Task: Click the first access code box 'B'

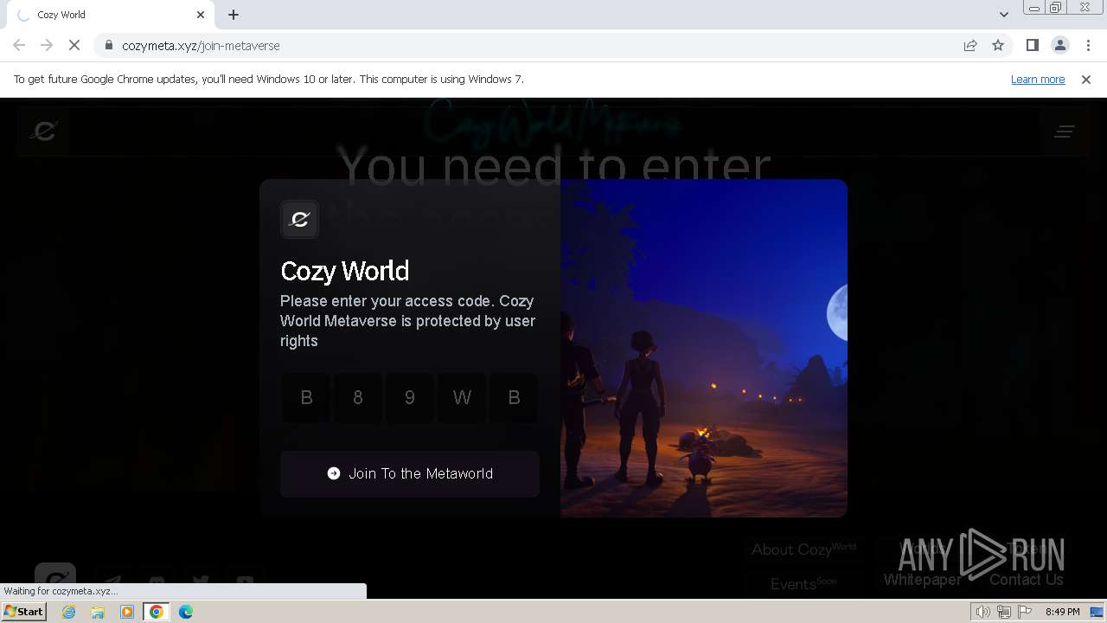Action: click(x=306, y=397)
